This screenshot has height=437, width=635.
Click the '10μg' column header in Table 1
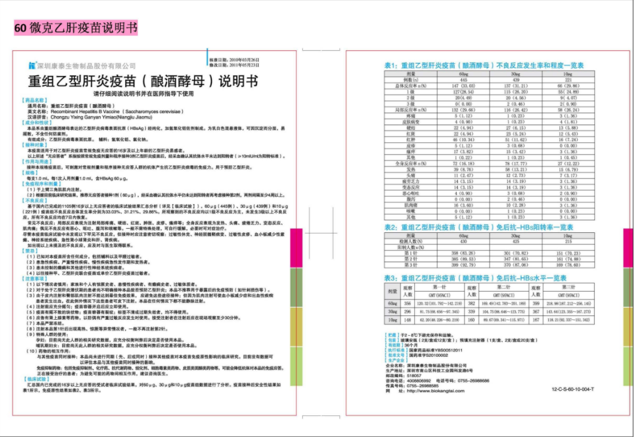click(568, 74)
